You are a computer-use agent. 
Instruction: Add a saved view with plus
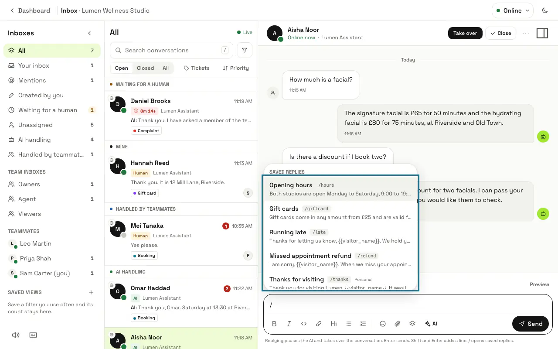pos(91,292)
